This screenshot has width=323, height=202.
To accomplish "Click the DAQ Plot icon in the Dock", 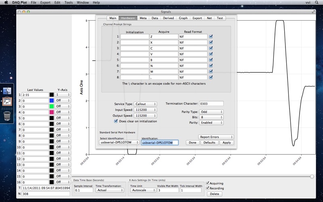I will tap(7, 101).
